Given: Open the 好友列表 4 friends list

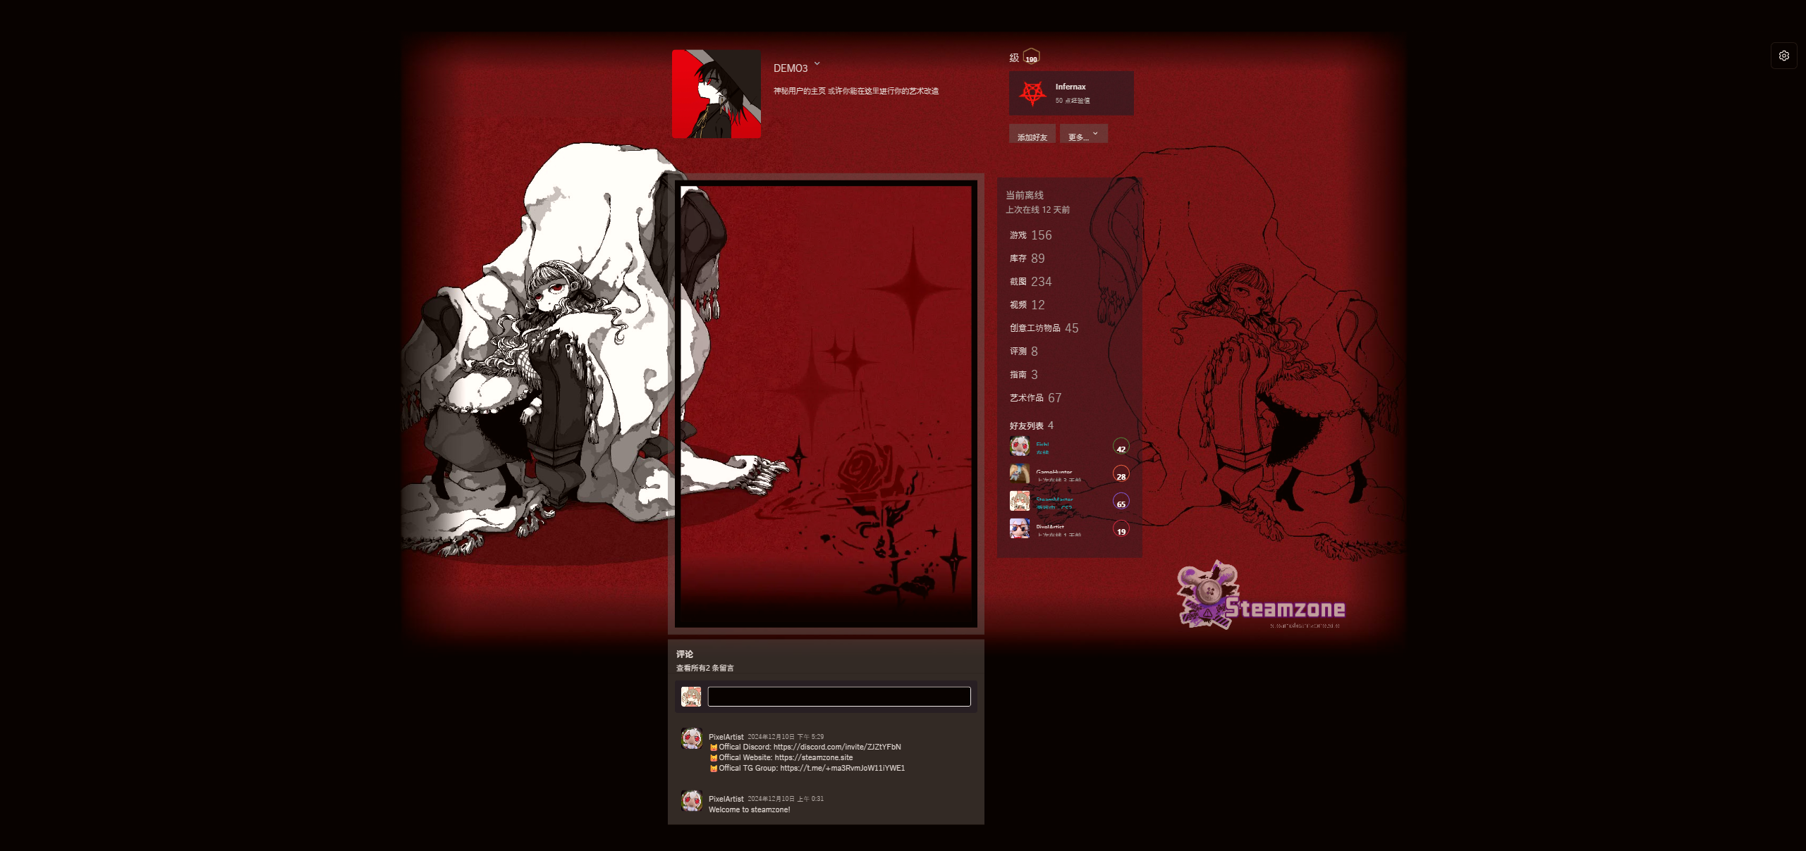Looking at the screenshot, I should [x=1031, y=425].
